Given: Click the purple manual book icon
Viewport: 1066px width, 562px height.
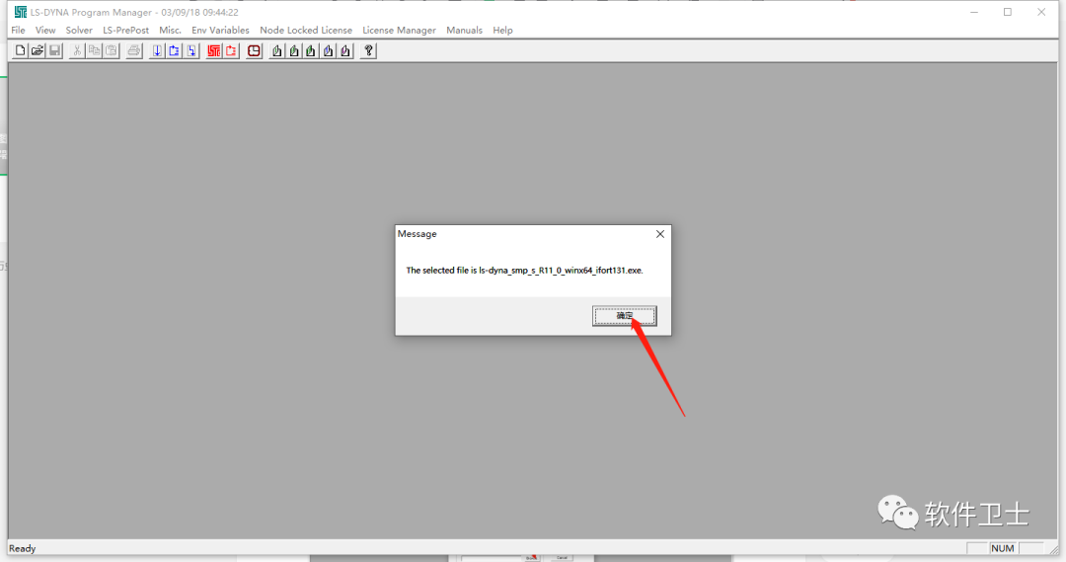Looking at the screenshot, I should 345,50.
